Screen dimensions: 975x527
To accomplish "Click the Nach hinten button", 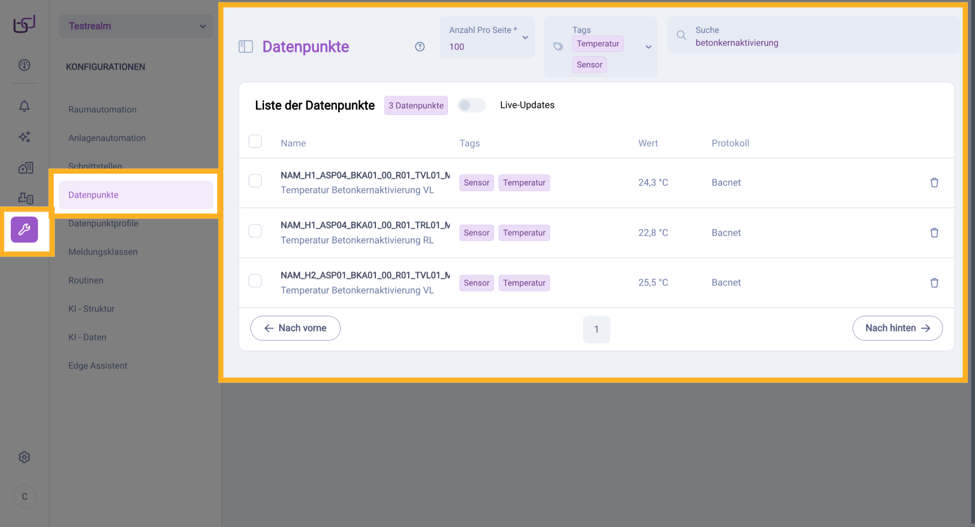I will [897, 328].
